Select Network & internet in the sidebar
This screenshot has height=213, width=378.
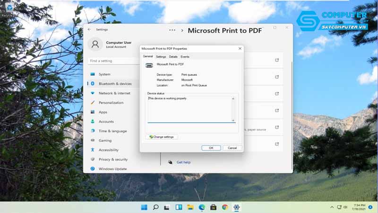tap(114, 93)
